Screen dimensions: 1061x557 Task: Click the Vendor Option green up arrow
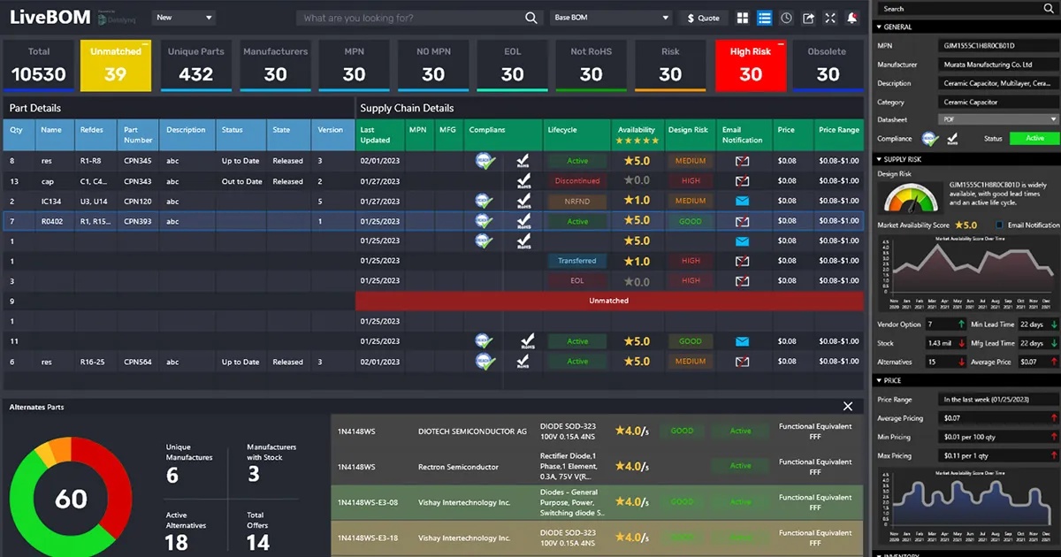pyautogui.click(x=961, y=324)
